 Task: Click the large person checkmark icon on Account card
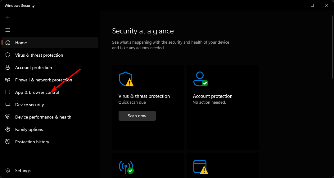pos(201,79)
